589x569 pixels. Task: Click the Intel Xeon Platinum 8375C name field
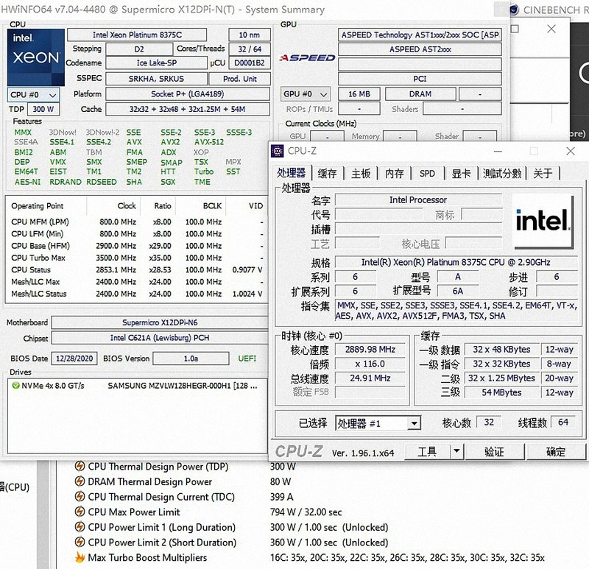(137, 35)
